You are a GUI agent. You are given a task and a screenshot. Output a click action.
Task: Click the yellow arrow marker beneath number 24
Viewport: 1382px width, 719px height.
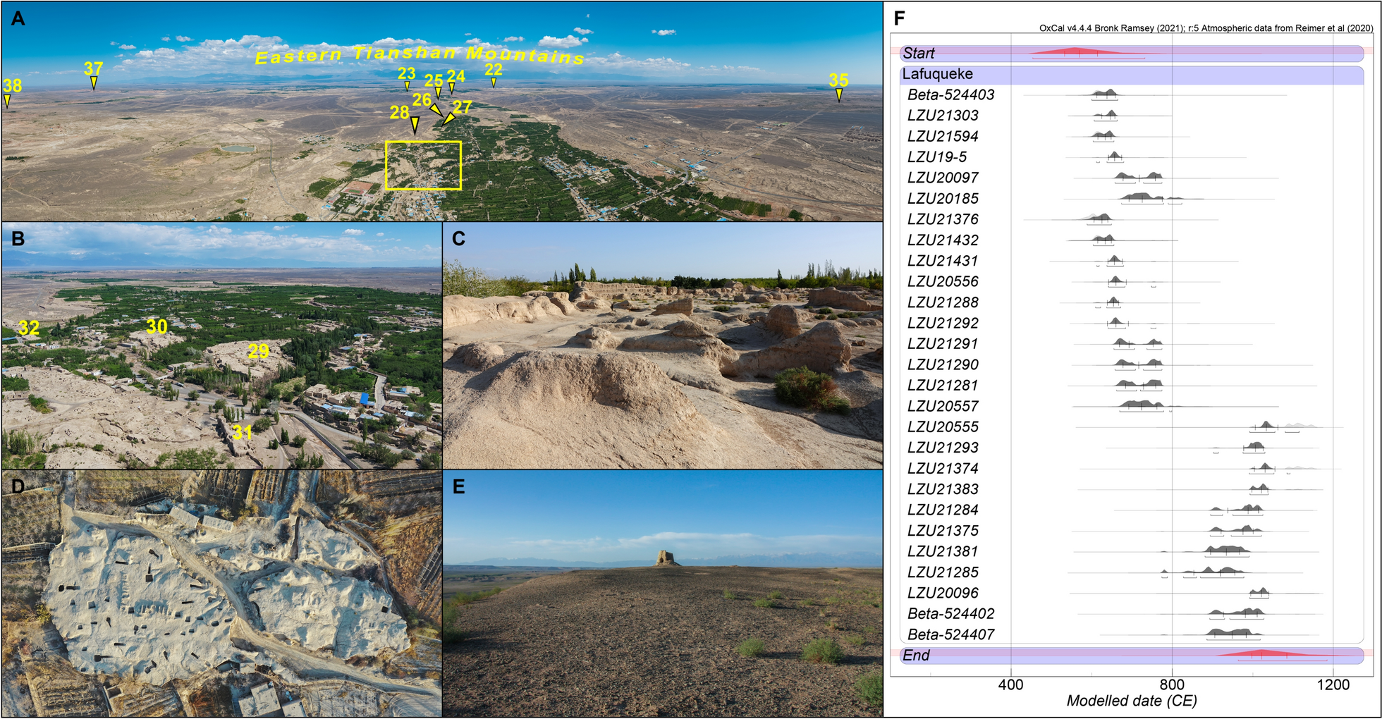[x=452, y=89]
